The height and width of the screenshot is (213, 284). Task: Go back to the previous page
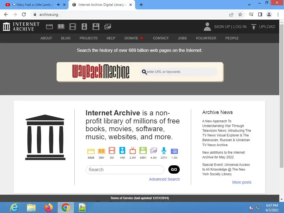[6, 14]
